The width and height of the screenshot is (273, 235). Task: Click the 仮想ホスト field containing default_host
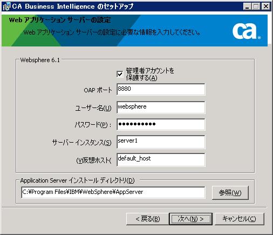(x=161, y=160)
